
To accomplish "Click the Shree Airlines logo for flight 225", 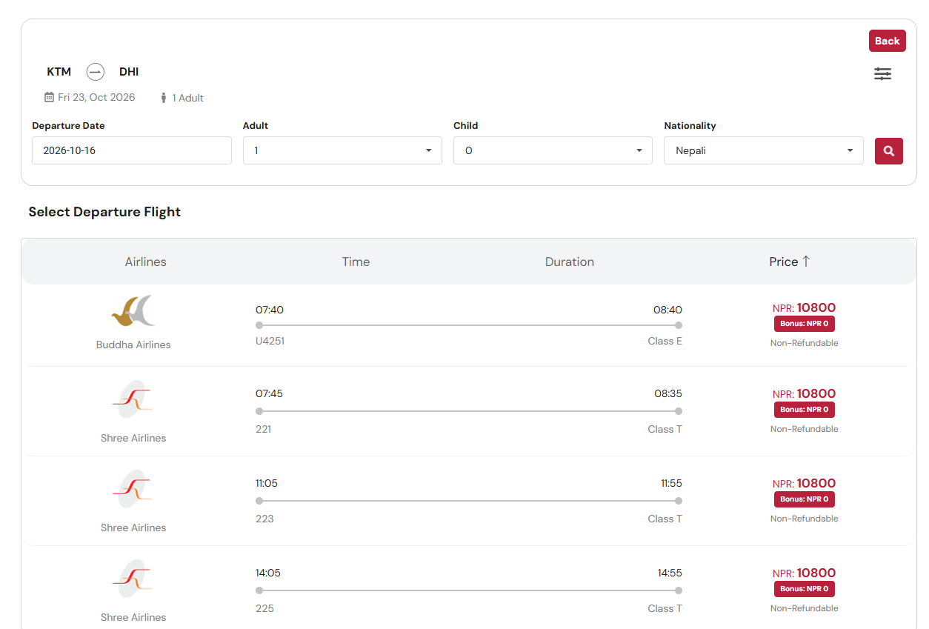I will point(133,579).
